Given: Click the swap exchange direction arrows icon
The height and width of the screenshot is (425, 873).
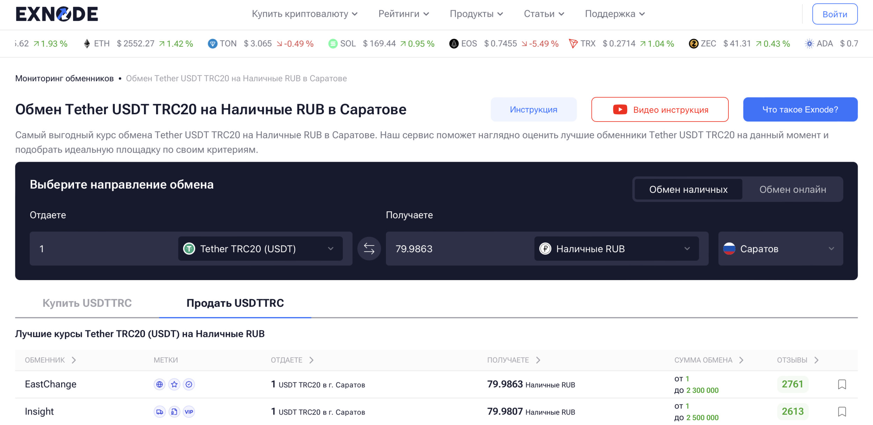Looking at the screenshot, I should pos(369,249).
